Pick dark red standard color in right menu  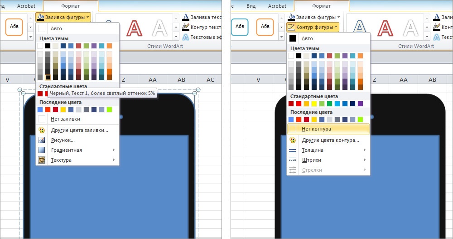tap(291, 103)
